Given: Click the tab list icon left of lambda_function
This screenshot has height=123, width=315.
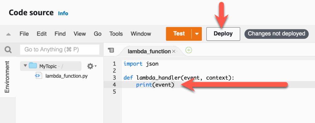Looking at the screenshot, I should pyautogui.click(x=111, y=50).
